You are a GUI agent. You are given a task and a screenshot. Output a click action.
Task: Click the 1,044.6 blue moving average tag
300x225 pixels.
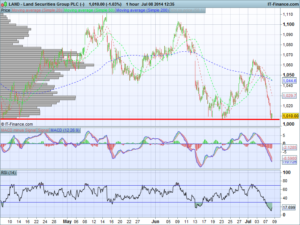tap(290, 81)
